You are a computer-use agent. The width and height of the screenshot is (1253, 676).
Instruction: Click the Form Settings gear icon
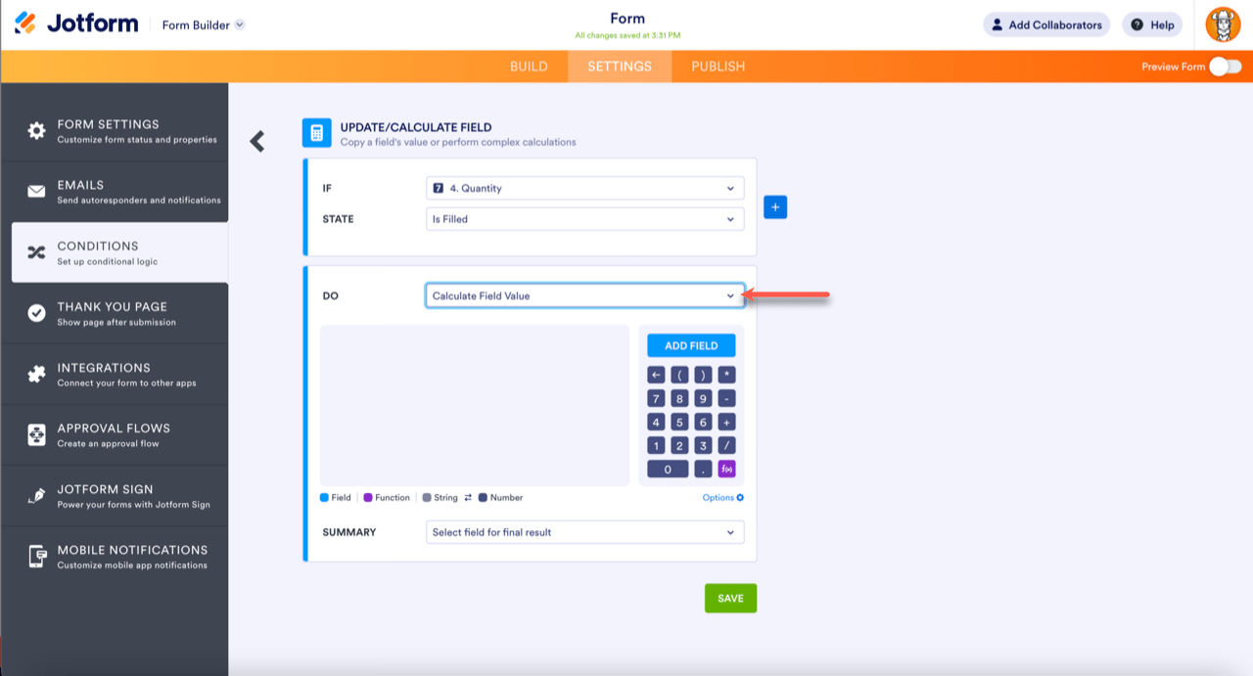coord(36,131)
